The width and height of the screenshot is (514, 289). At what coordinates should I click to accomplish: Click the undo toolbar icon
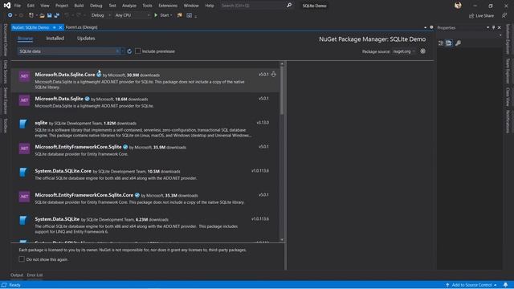(67, 15)
